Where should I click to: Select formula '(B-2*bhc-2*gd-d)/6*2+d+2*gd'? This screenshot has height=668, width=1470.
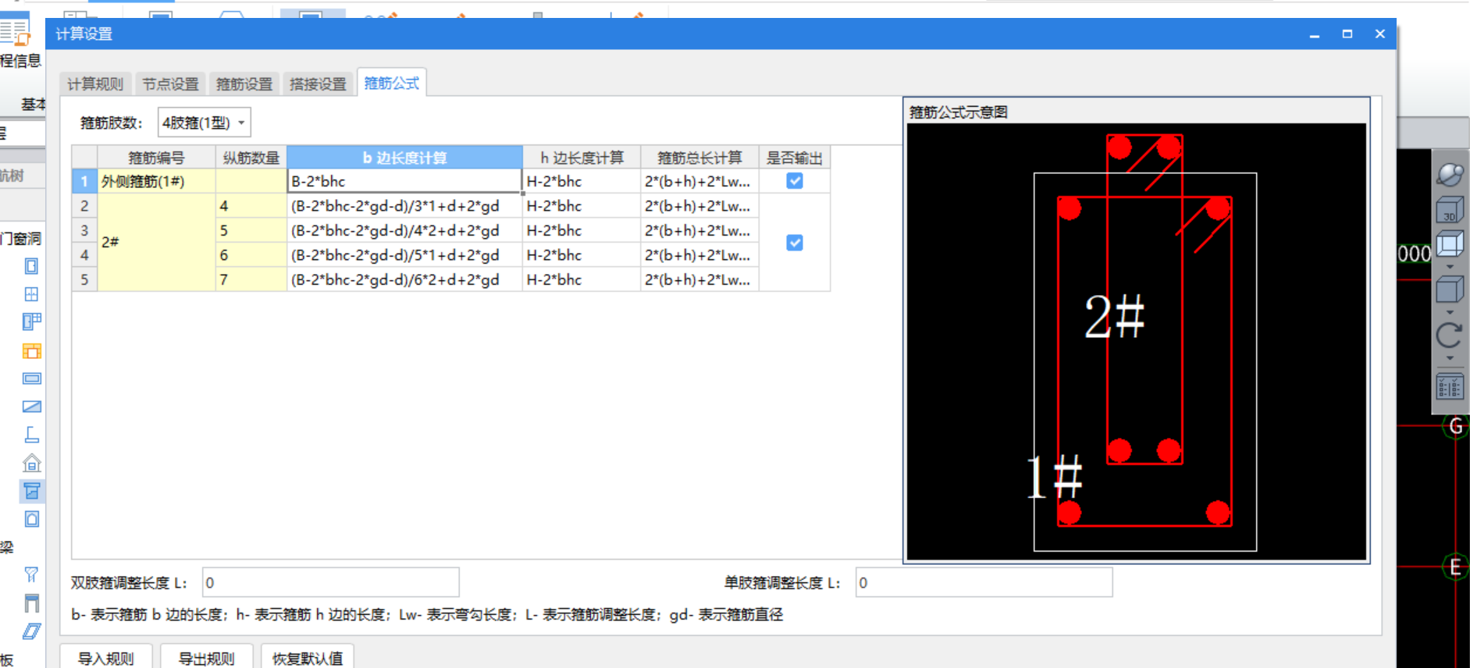404,279
